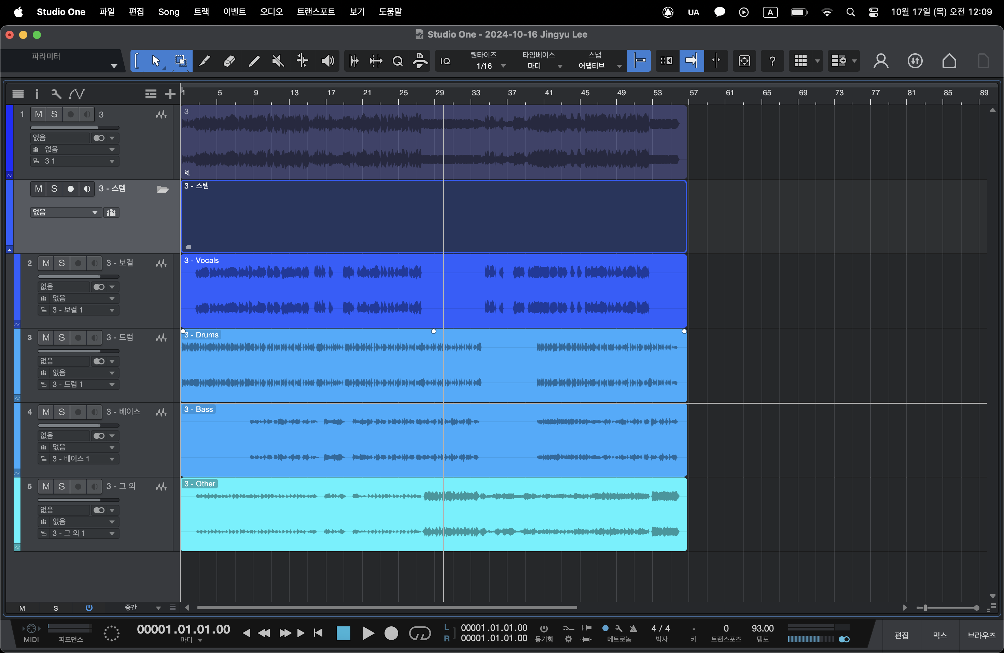This screenshot has height=653, width=1004.
Task: Click the Record button in transport
Action: 391,633
